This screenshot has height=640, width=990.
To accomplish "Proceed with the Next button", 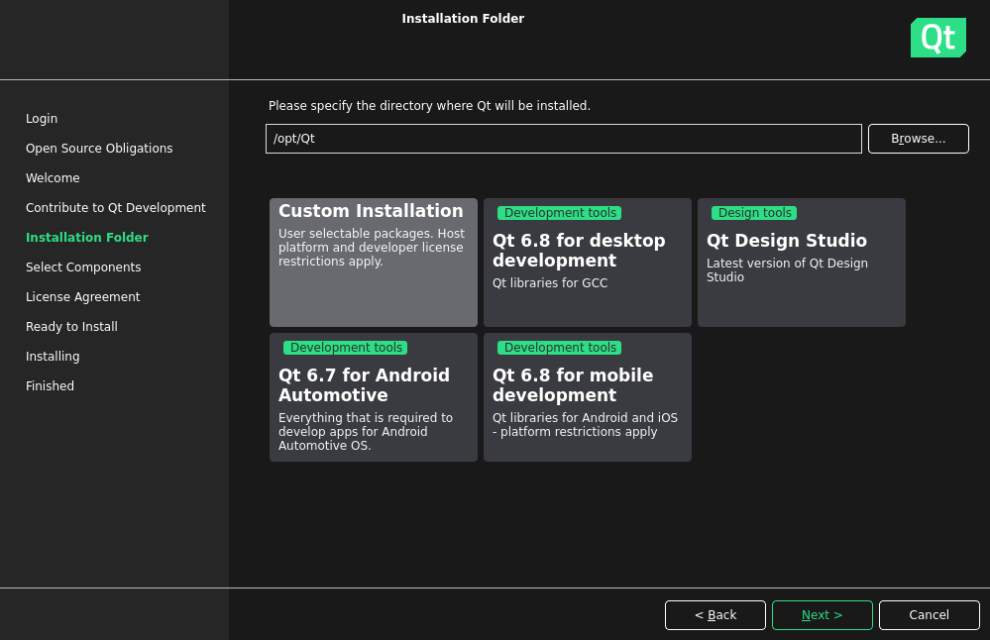I will 822,615.
